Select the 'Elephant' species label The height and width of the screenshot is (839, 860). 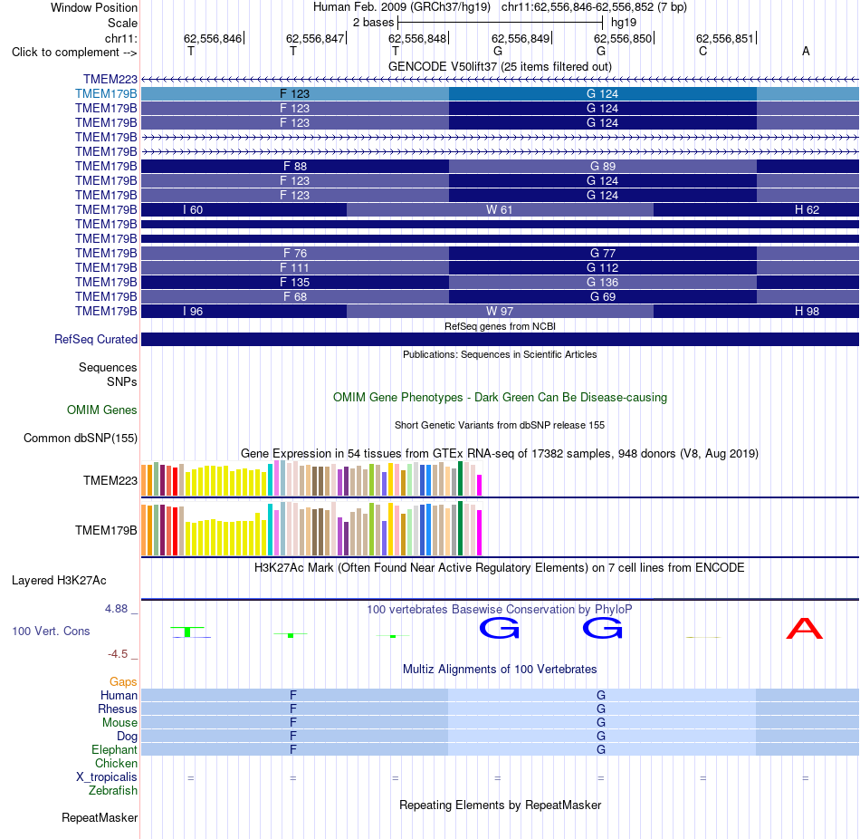tap(115, 749)
